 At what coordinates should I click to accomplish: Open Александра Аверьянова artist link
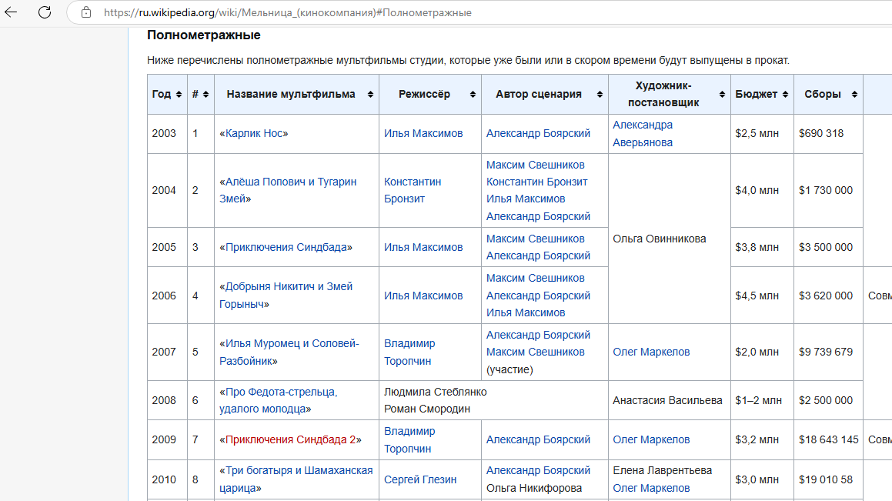[643, 134]
